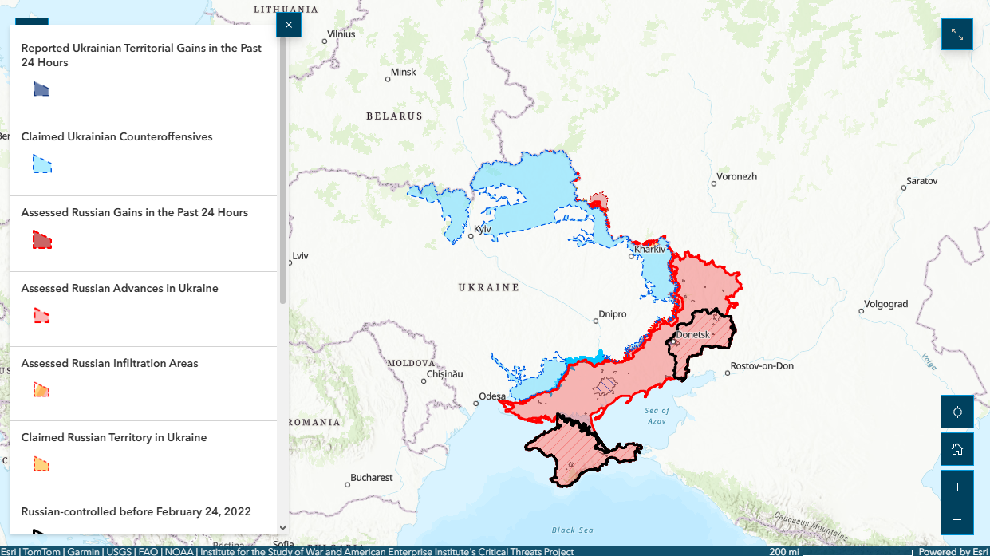Open the 'Powered by Esri' link
Viewport: 990px width, 556px height.
click(953, 551)
